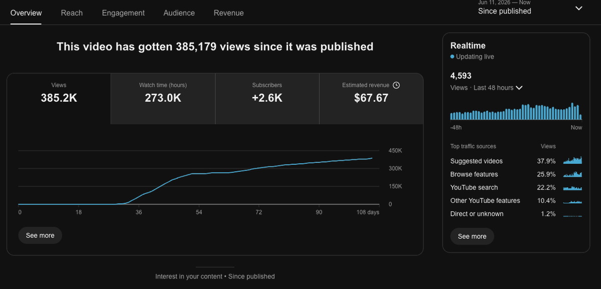Click the 37.9% value

(x=546, y=161)
